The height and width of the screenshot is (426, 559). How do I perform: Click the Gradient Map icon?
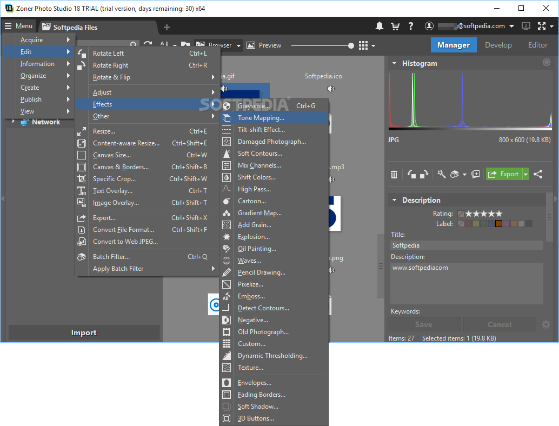227,213
